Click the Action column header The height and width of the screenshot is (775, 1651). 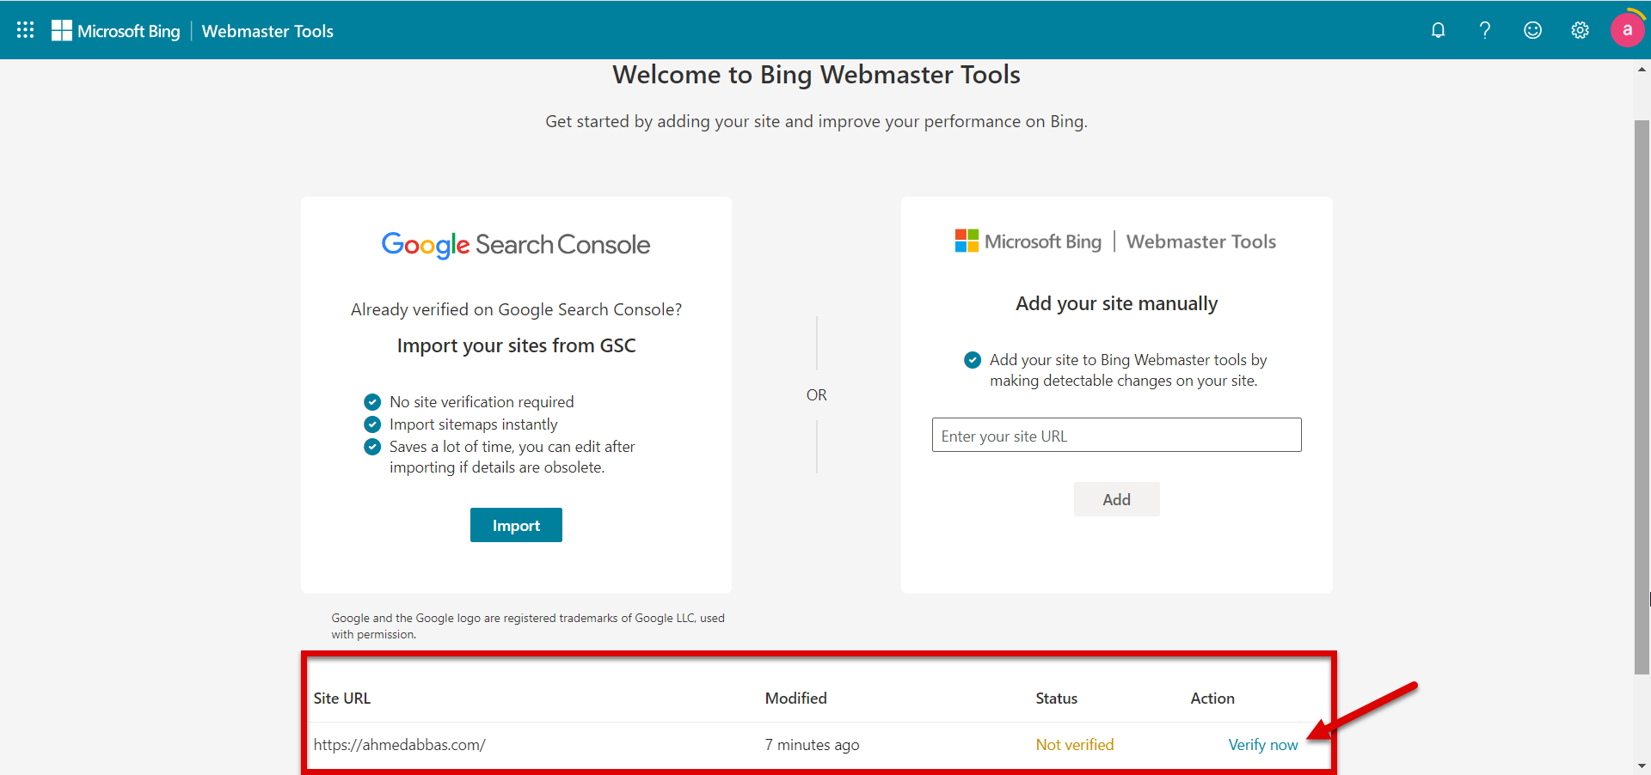tap(1212, 699)
